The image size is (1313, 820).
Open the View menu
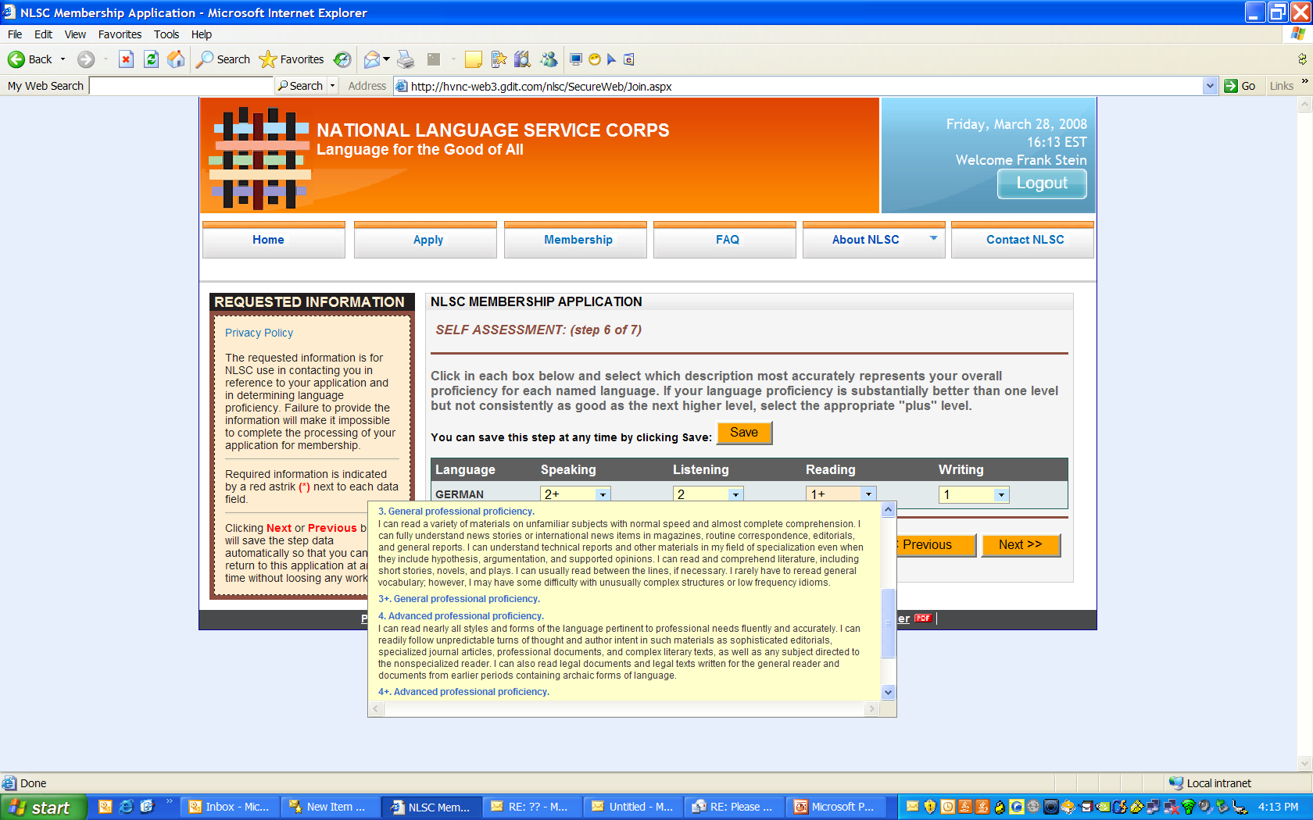coord(75,34)
